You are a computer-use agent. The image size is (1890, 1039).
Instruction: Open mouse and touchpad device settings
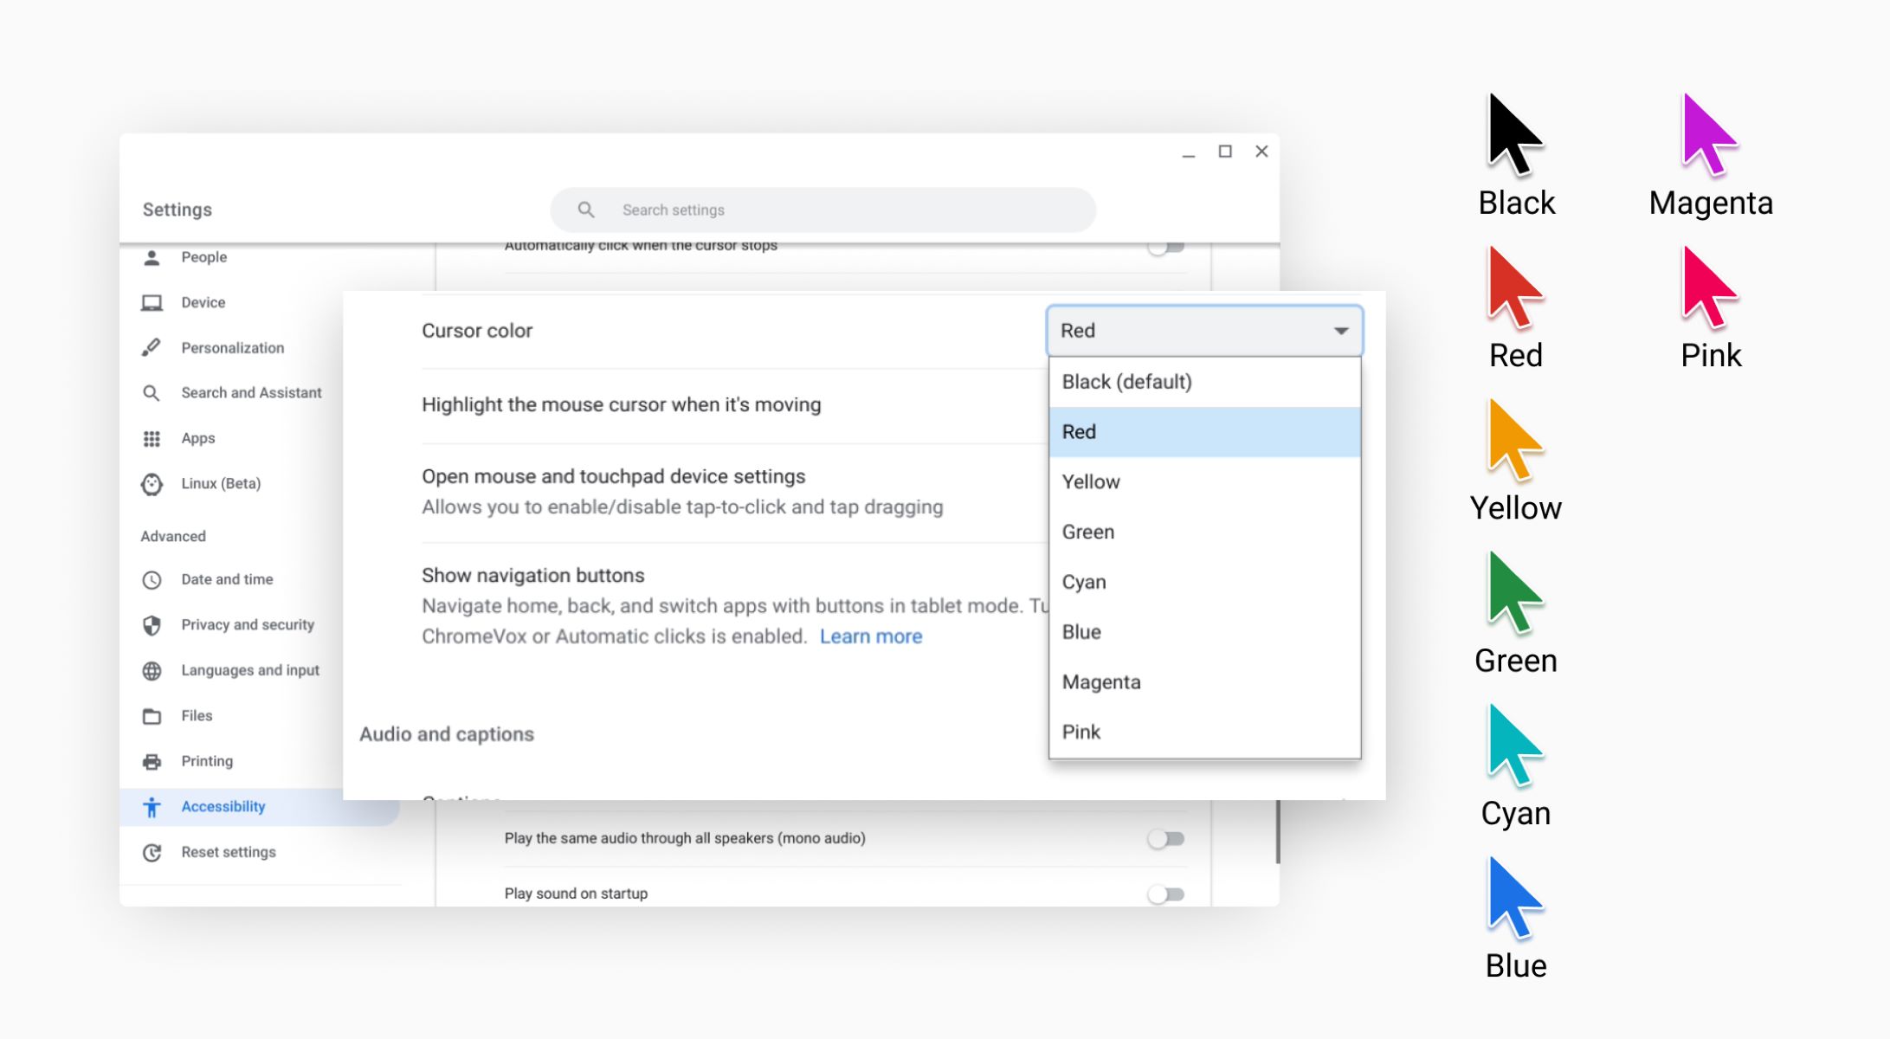612,475
